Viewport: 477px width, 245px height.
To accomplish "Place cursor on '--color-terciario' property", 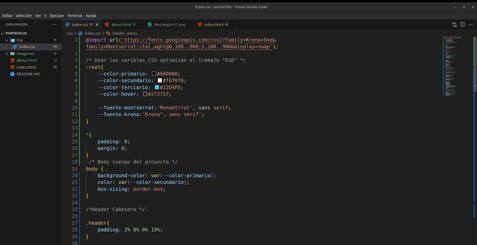I will pos(123,87).
